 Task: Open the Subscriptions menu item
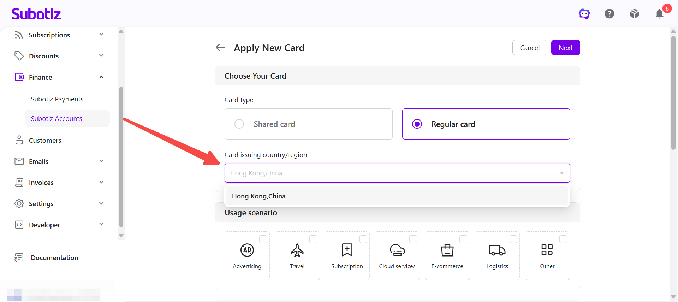[49, 35]
